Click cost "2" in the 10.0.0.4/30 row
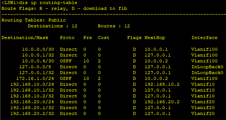 click(99, 61)
